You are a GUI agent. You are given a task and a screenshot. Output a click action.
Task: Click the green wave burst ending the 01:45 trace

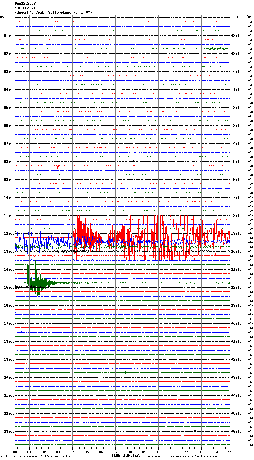218,49
